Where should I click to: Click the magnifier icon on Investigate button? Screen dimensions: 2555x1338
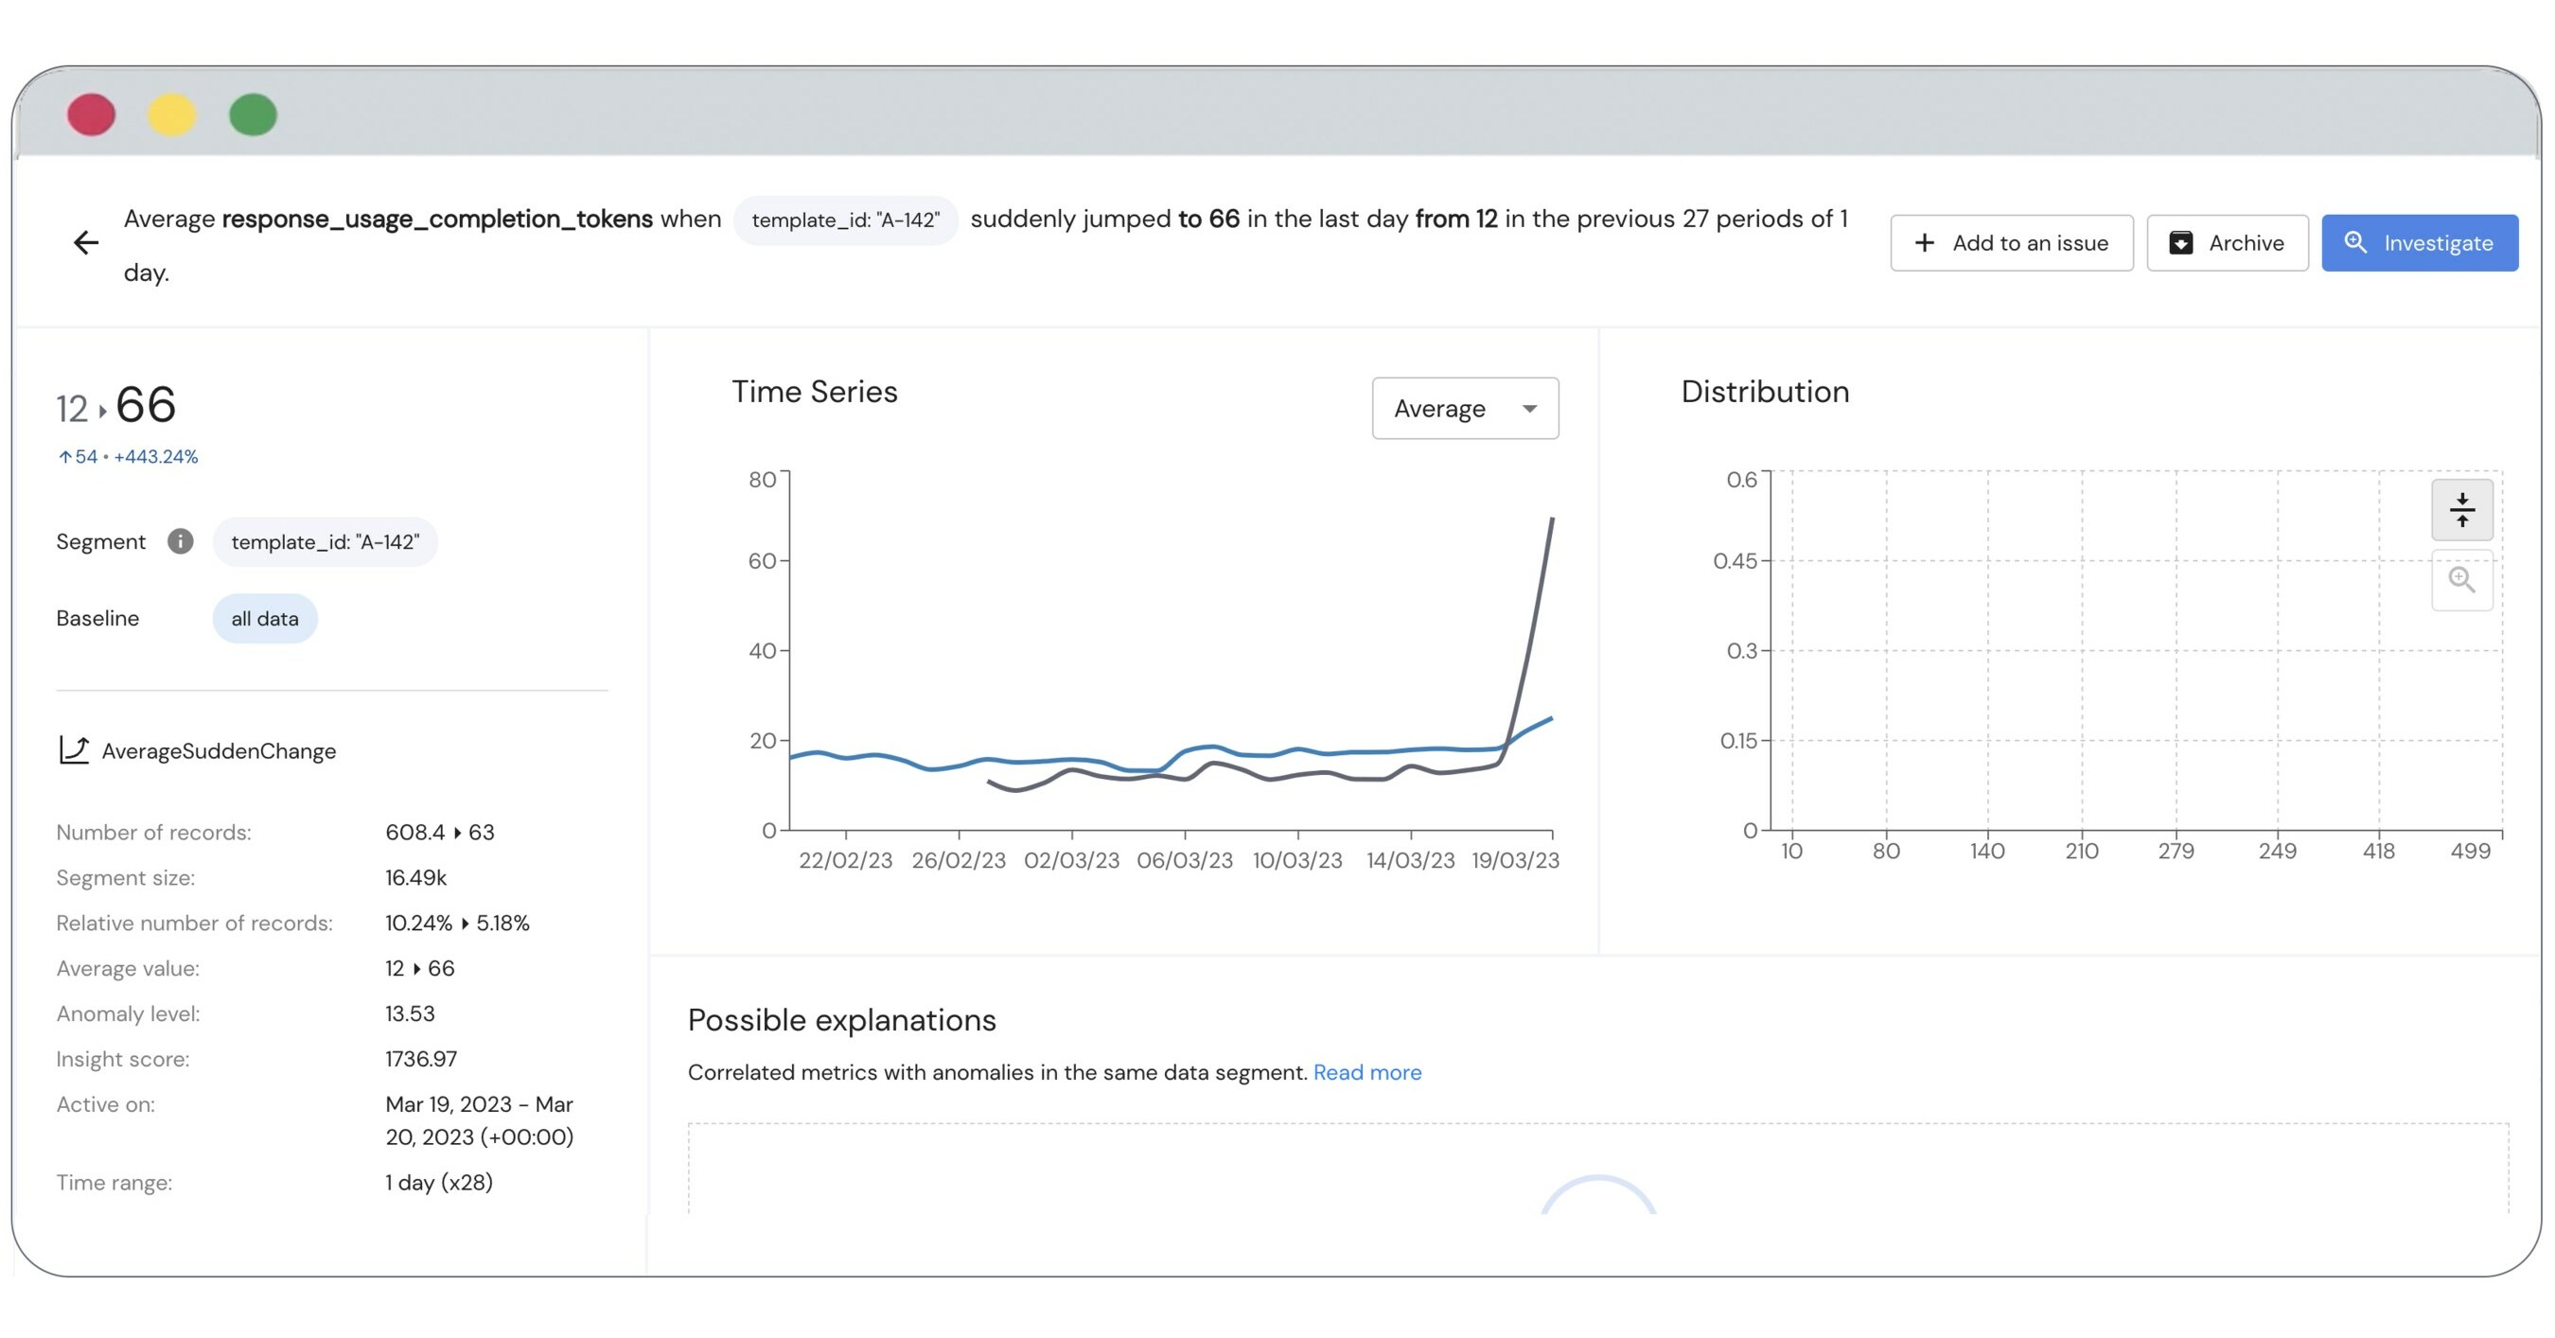click(x=2358, y=242)
